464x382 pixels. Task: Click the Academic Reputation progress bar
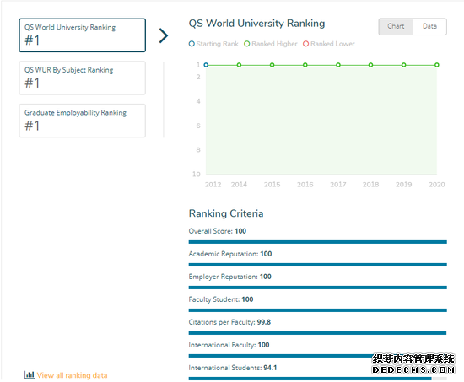click(317, 265)
